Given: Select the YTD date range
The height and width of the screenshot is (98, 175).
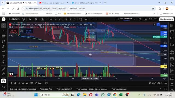Looking at the screenshot, I should tap(31, 83).
